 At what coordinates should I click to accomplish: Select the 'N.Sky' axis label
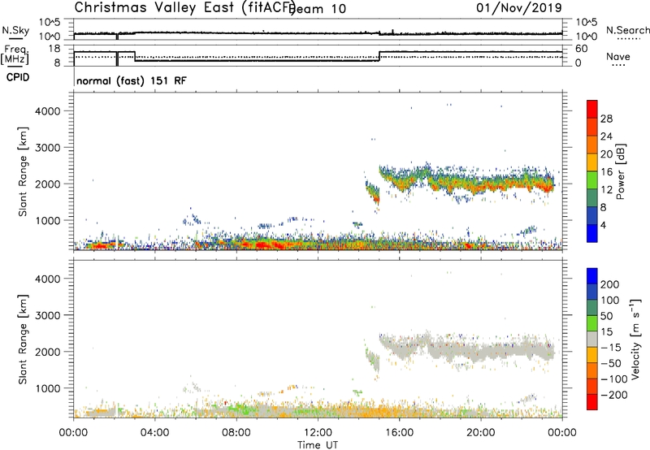click(x=15, y=30)
